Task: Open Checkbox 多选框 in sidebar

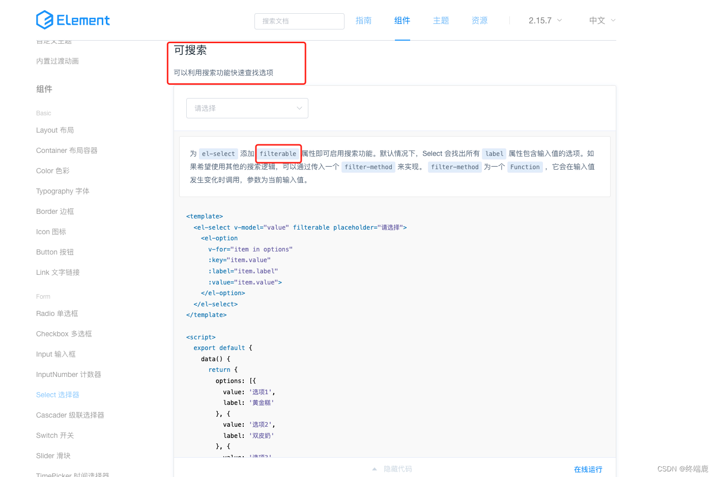Action: [64, 334]
